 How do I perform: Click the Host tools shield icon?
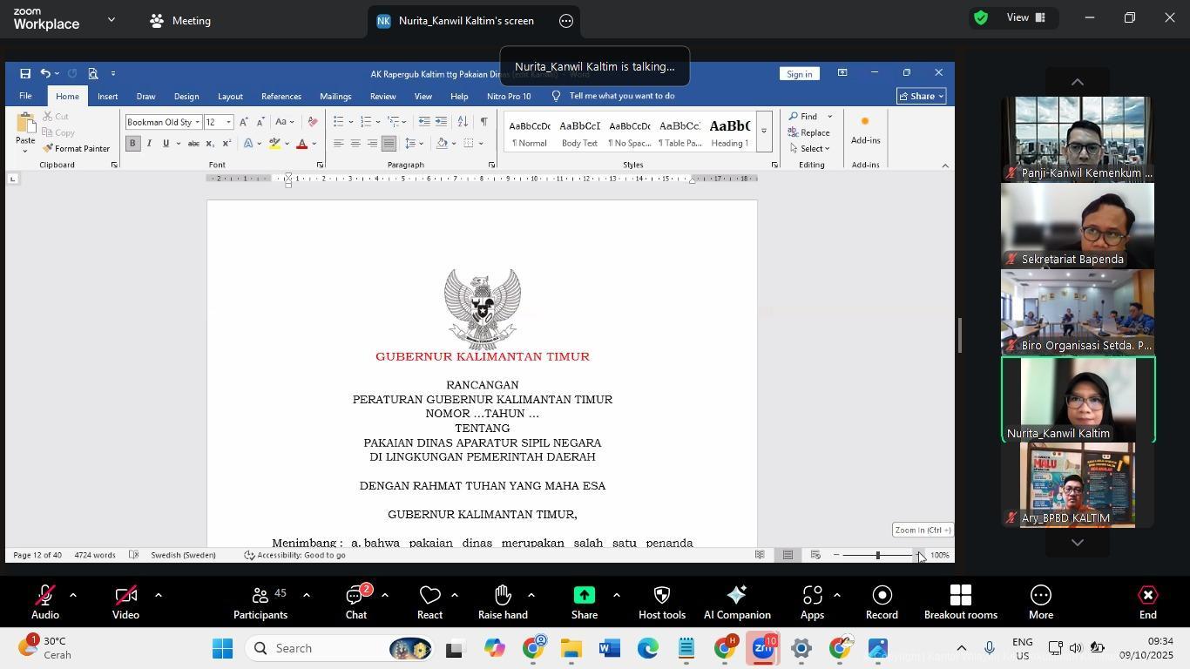[661, 603]
